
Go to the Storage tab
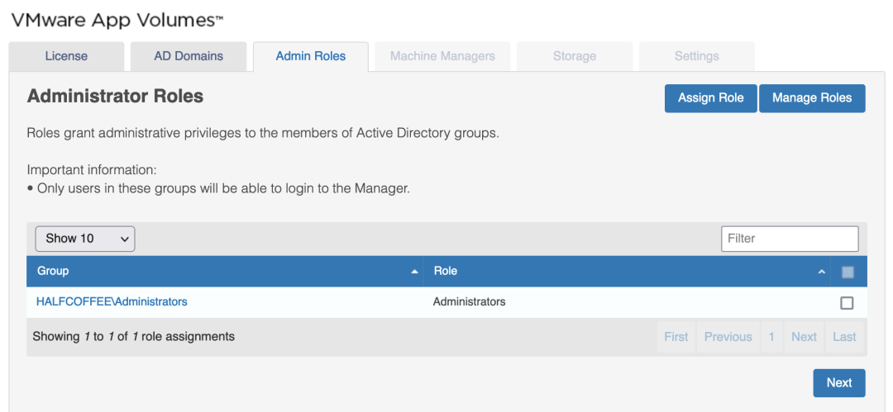(575, 56)
